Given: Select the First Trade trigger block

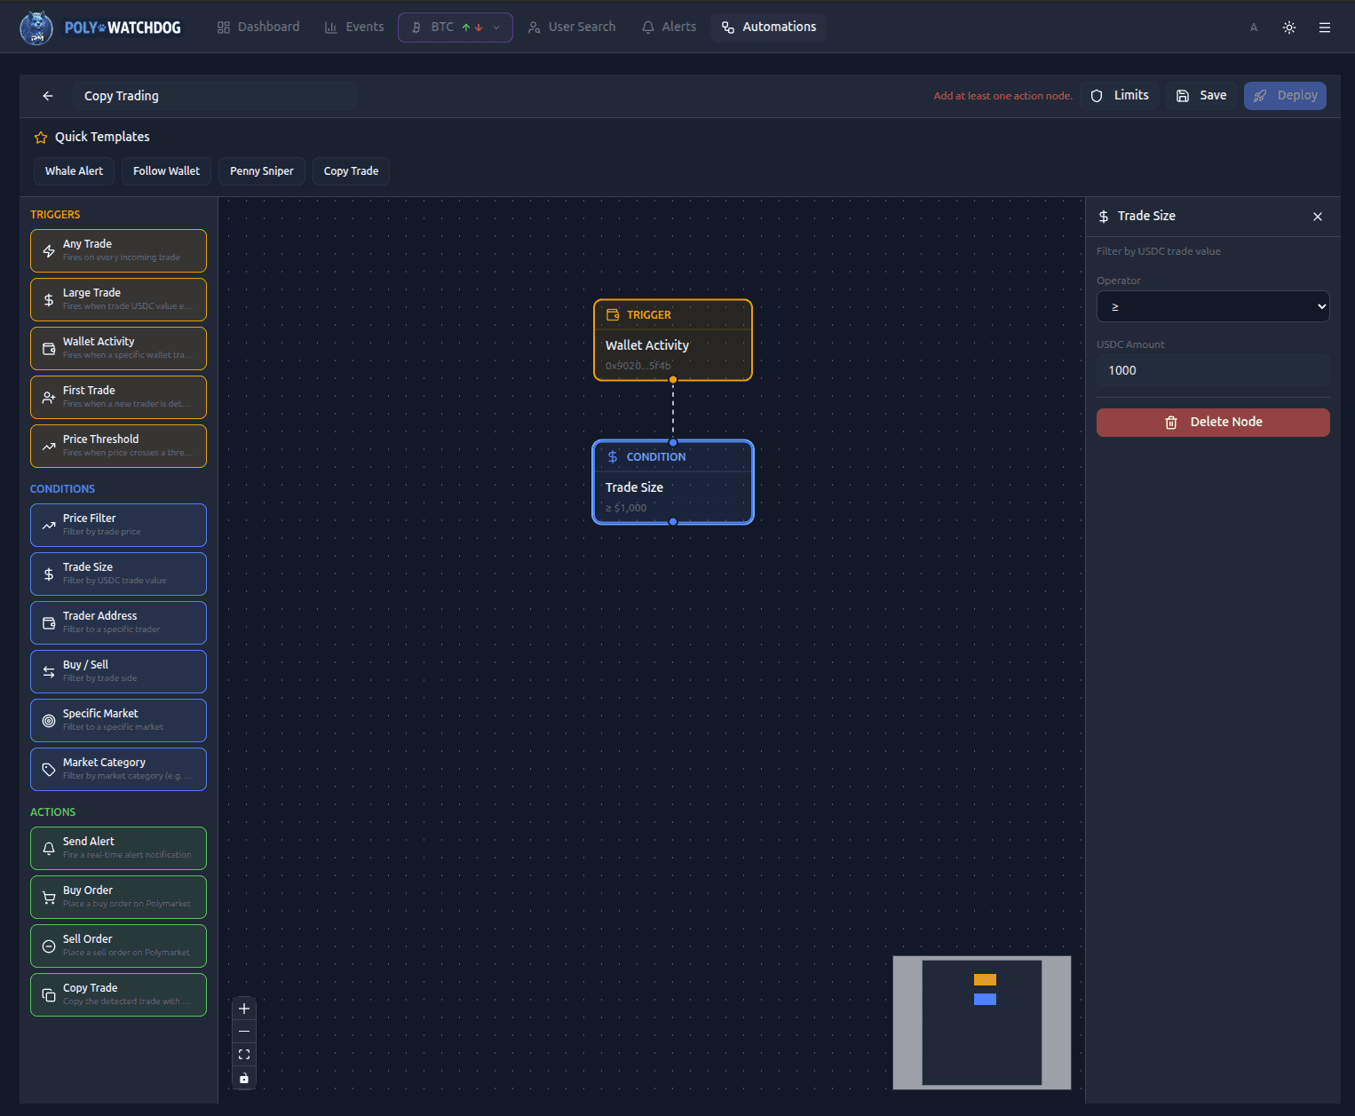Looking at the screenshot, I should tap(118, 398).
